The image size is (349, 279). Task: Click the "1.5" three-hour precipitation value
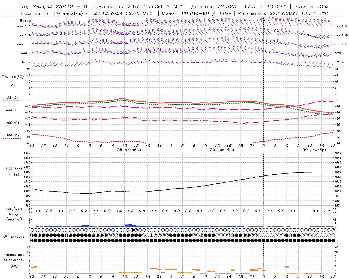click(x=130, y=211)
